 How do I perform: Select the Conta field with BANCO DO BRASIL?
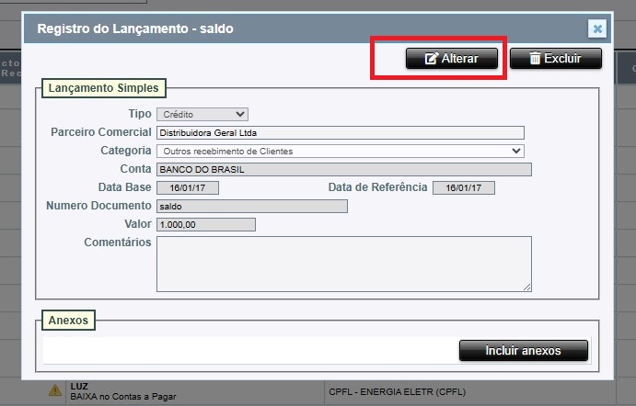(x=343, y=169)
